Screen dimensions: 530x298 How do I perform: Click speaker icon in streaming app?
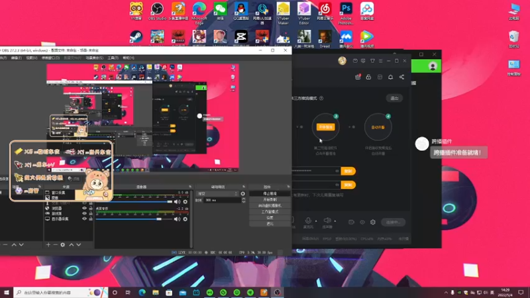pos(327,221)
